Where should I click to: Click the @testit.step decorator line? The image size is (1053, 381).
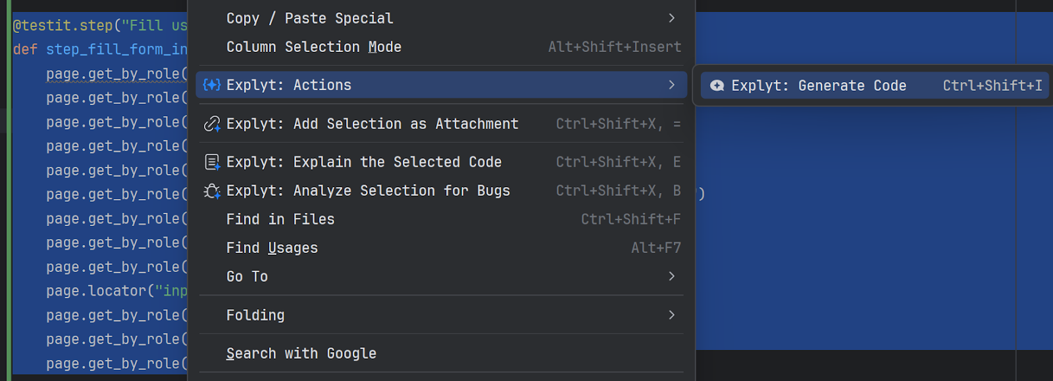click(x=100, y=26)
